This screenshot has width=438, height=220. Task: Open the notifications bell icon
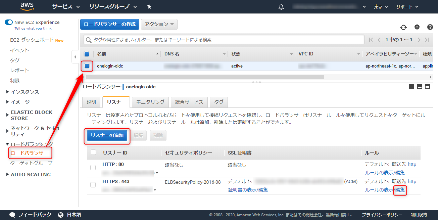(x=281, y=7)
